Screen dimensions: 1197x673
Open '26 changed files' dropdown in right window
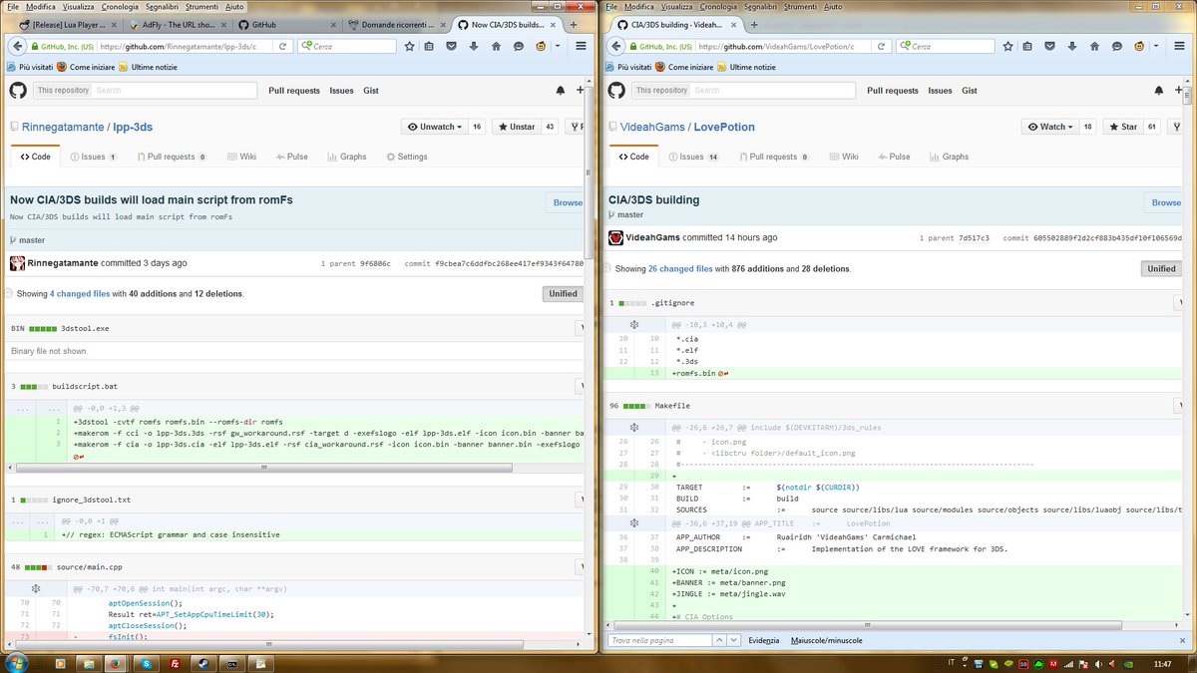point(680,269)
